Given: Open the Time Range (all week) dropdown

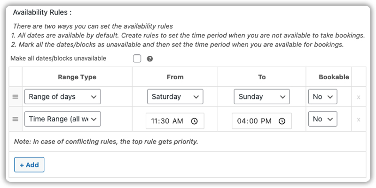Looking at the screenshot, I should point(63,119).
